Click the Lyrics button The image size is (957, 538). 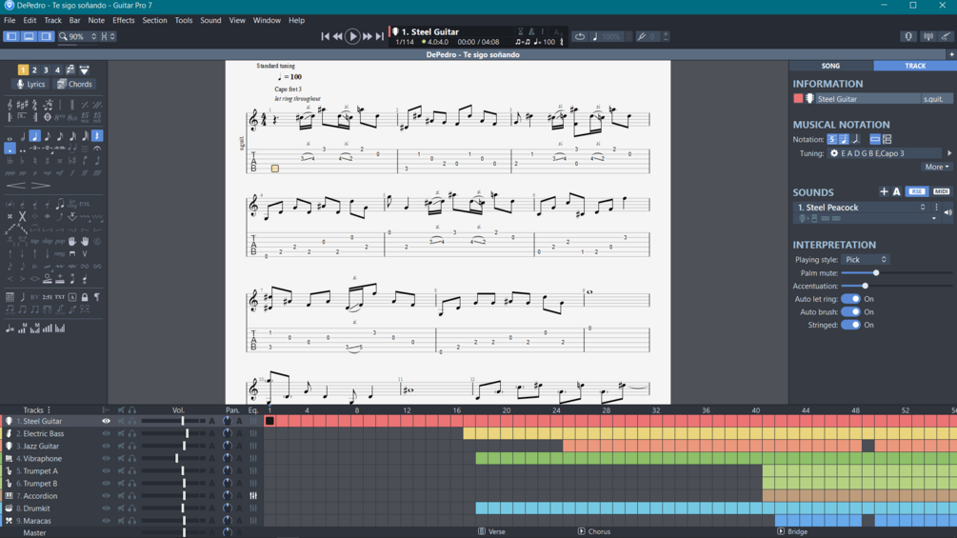pos(30,84)
